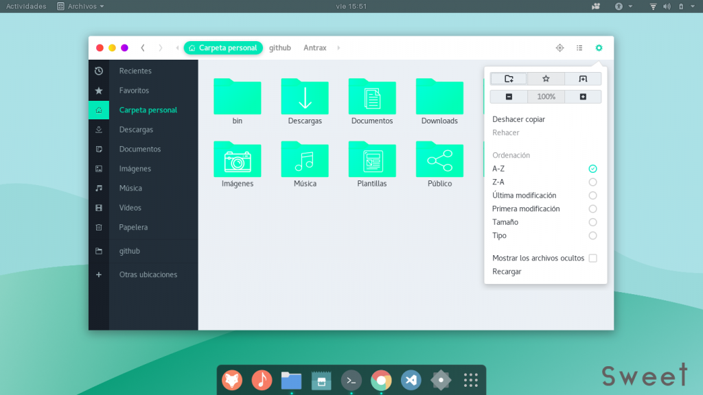Click the search target icon in header
The image size is (703, 395).
tap(560, 48)
